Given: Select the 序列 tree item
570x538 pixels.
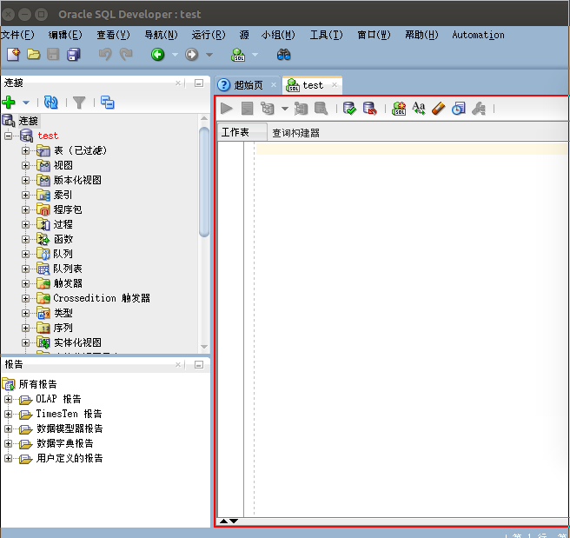Looking at the screenshot, I should (x=63, y=328).
